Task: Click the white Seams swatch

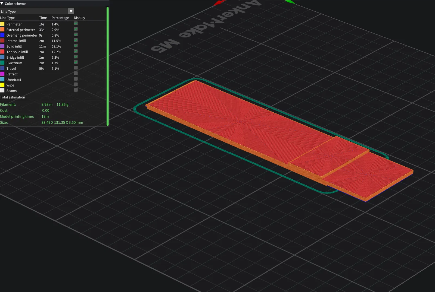Action: click(2, 91)
